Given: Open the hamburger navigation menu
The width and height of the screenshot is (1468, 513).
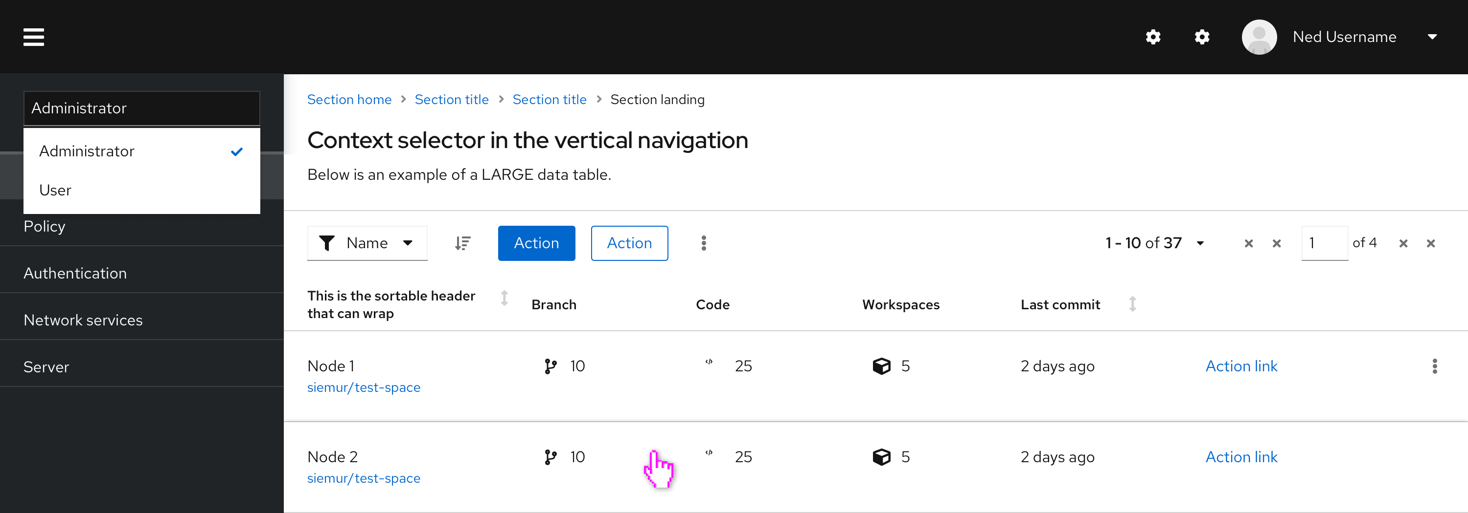Looking at the screenshot, I should (34, 37).
